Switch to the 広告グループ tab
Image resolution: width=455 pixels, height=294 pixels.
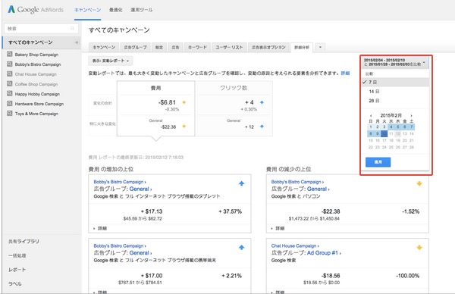(x=135, y=47)
